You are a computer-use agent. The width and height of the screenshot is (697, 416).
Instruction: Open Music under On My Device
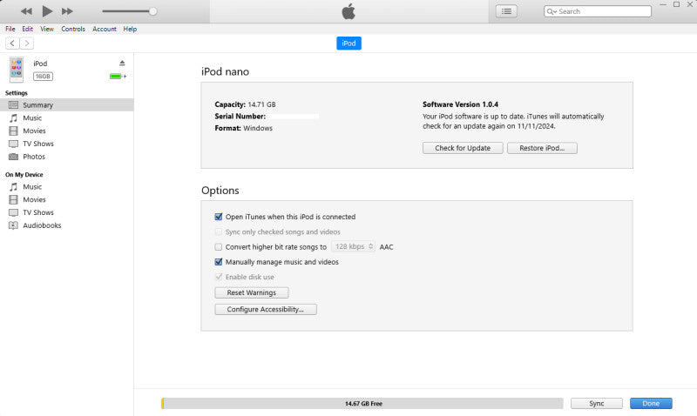(32, 186)
